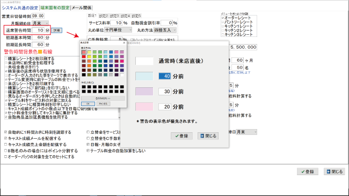Toggle 精算後の退席待ち状態を使用する checkbox
The height and width of the screenshot is (196, 349).
tap(6, 71)
